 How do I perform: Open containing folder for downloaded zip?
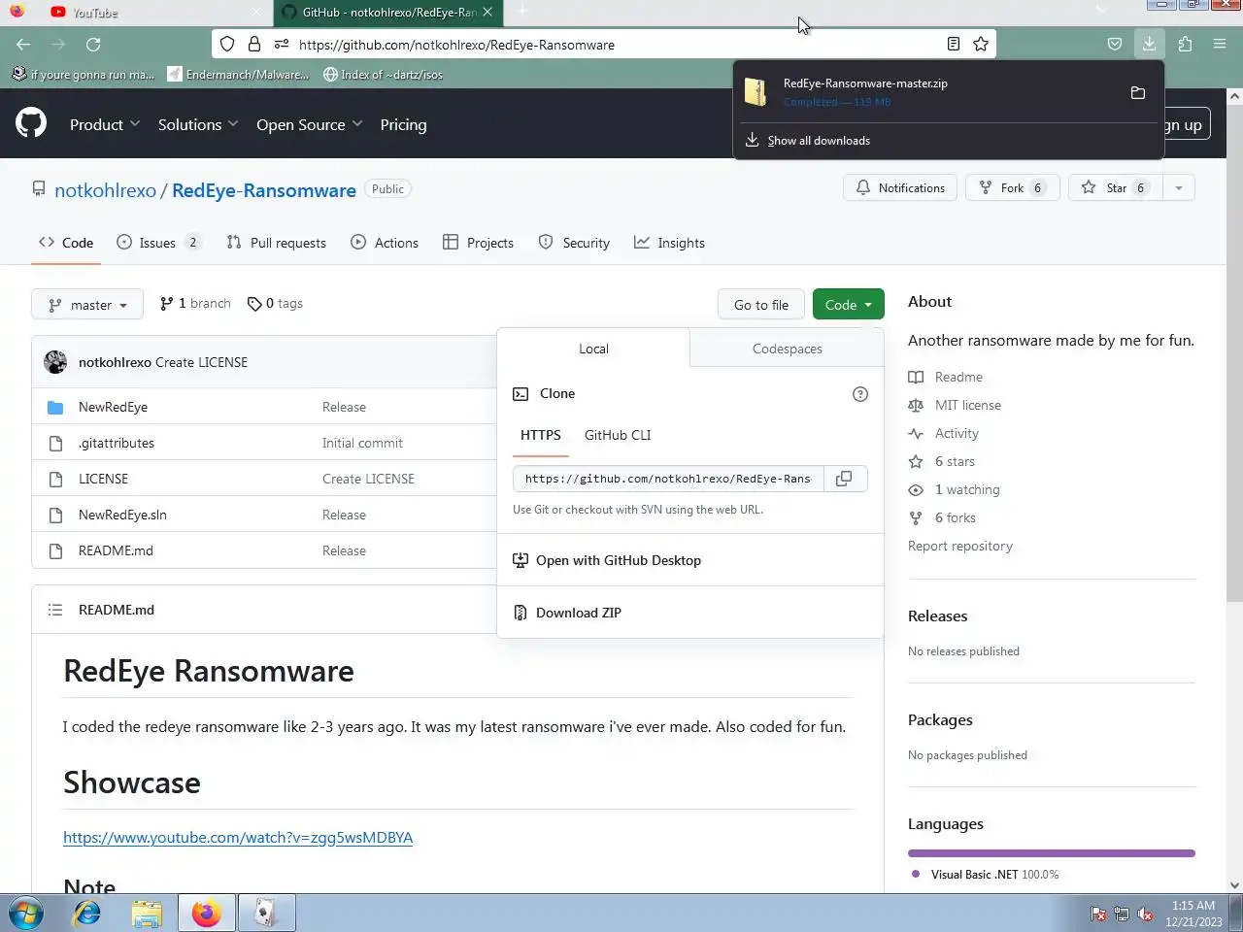(x=1138, y=92)
